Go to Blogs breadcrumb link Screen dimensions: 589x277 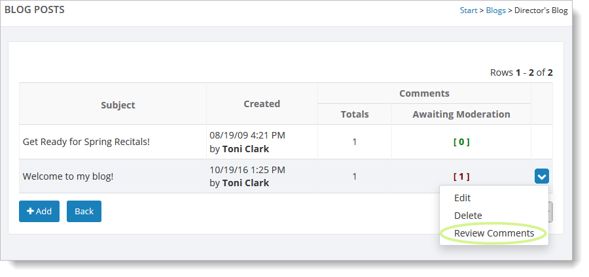point(495,10)
